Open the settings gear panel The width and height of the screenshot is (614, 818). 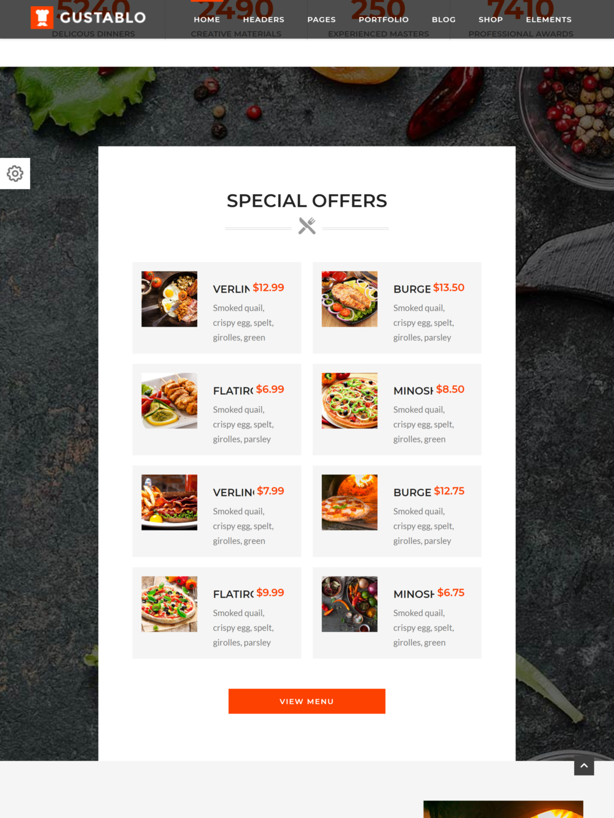pos(15,173)
